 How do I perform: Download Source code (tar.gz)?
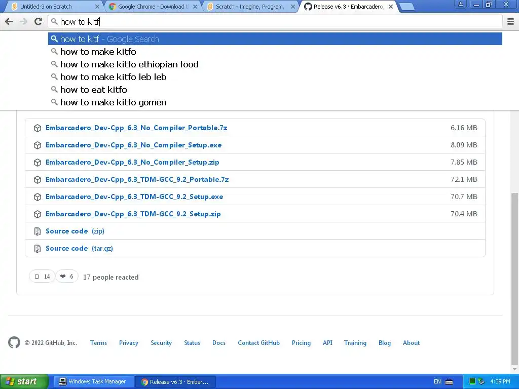tap(79, 248)
